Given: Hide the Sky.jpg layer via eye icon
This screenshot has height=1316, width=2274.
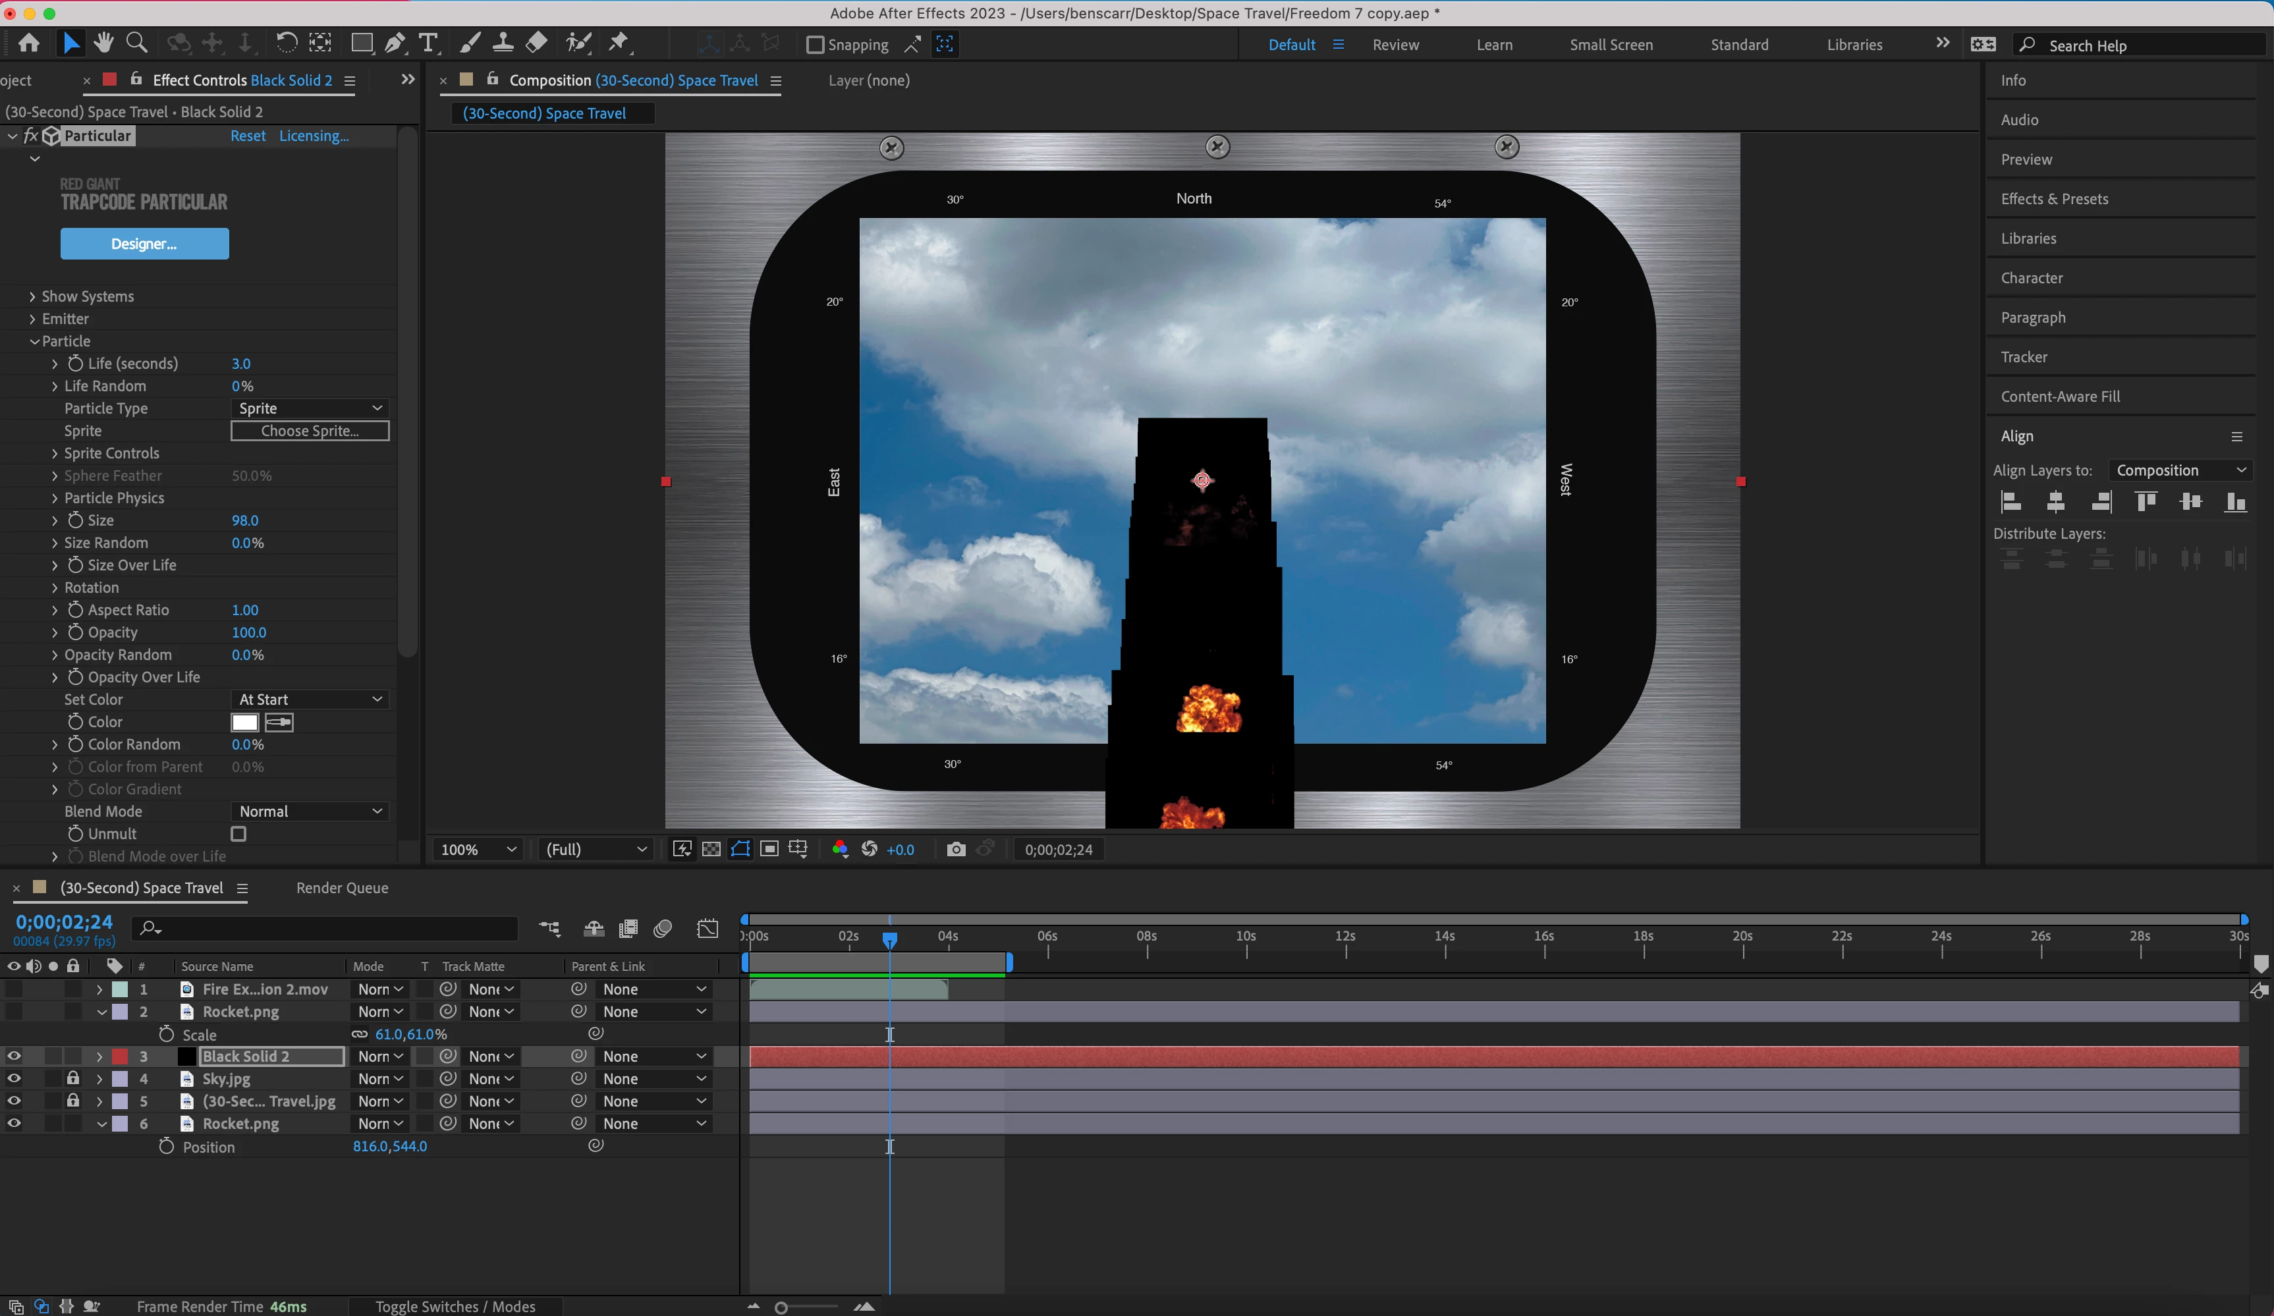Looking at the screenshot, I should (14, 1079).
